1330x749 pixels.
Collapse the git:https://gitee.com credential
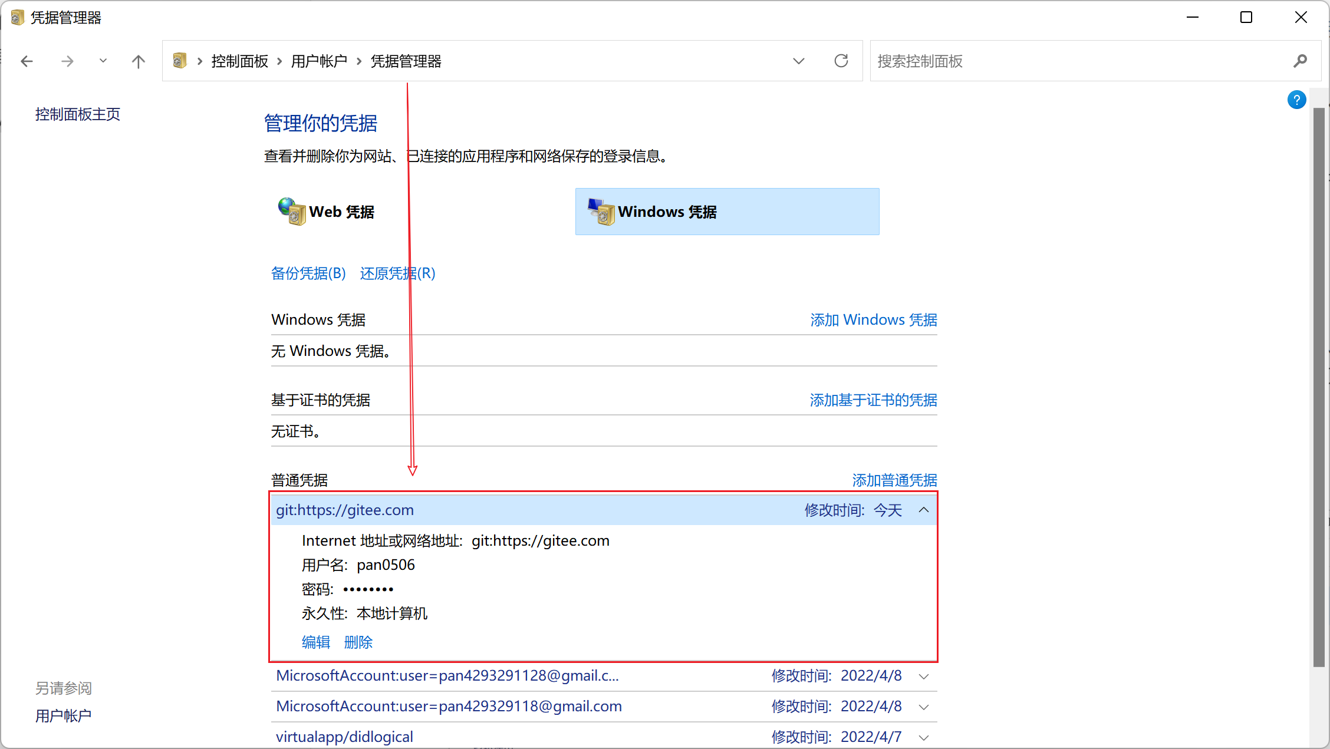[x=924, y=510]
